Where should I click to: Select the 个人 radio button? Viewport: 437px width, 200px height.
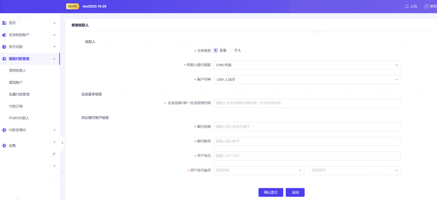pyautogui.click(x=230, y=50)
